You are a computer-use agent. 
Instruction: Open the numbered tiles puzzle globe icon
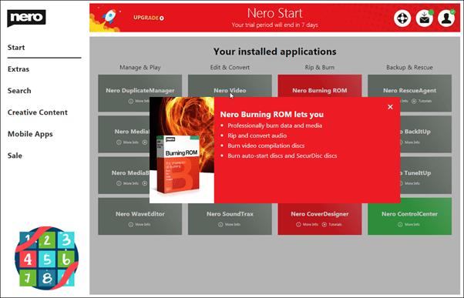click(x=46, y=258)
